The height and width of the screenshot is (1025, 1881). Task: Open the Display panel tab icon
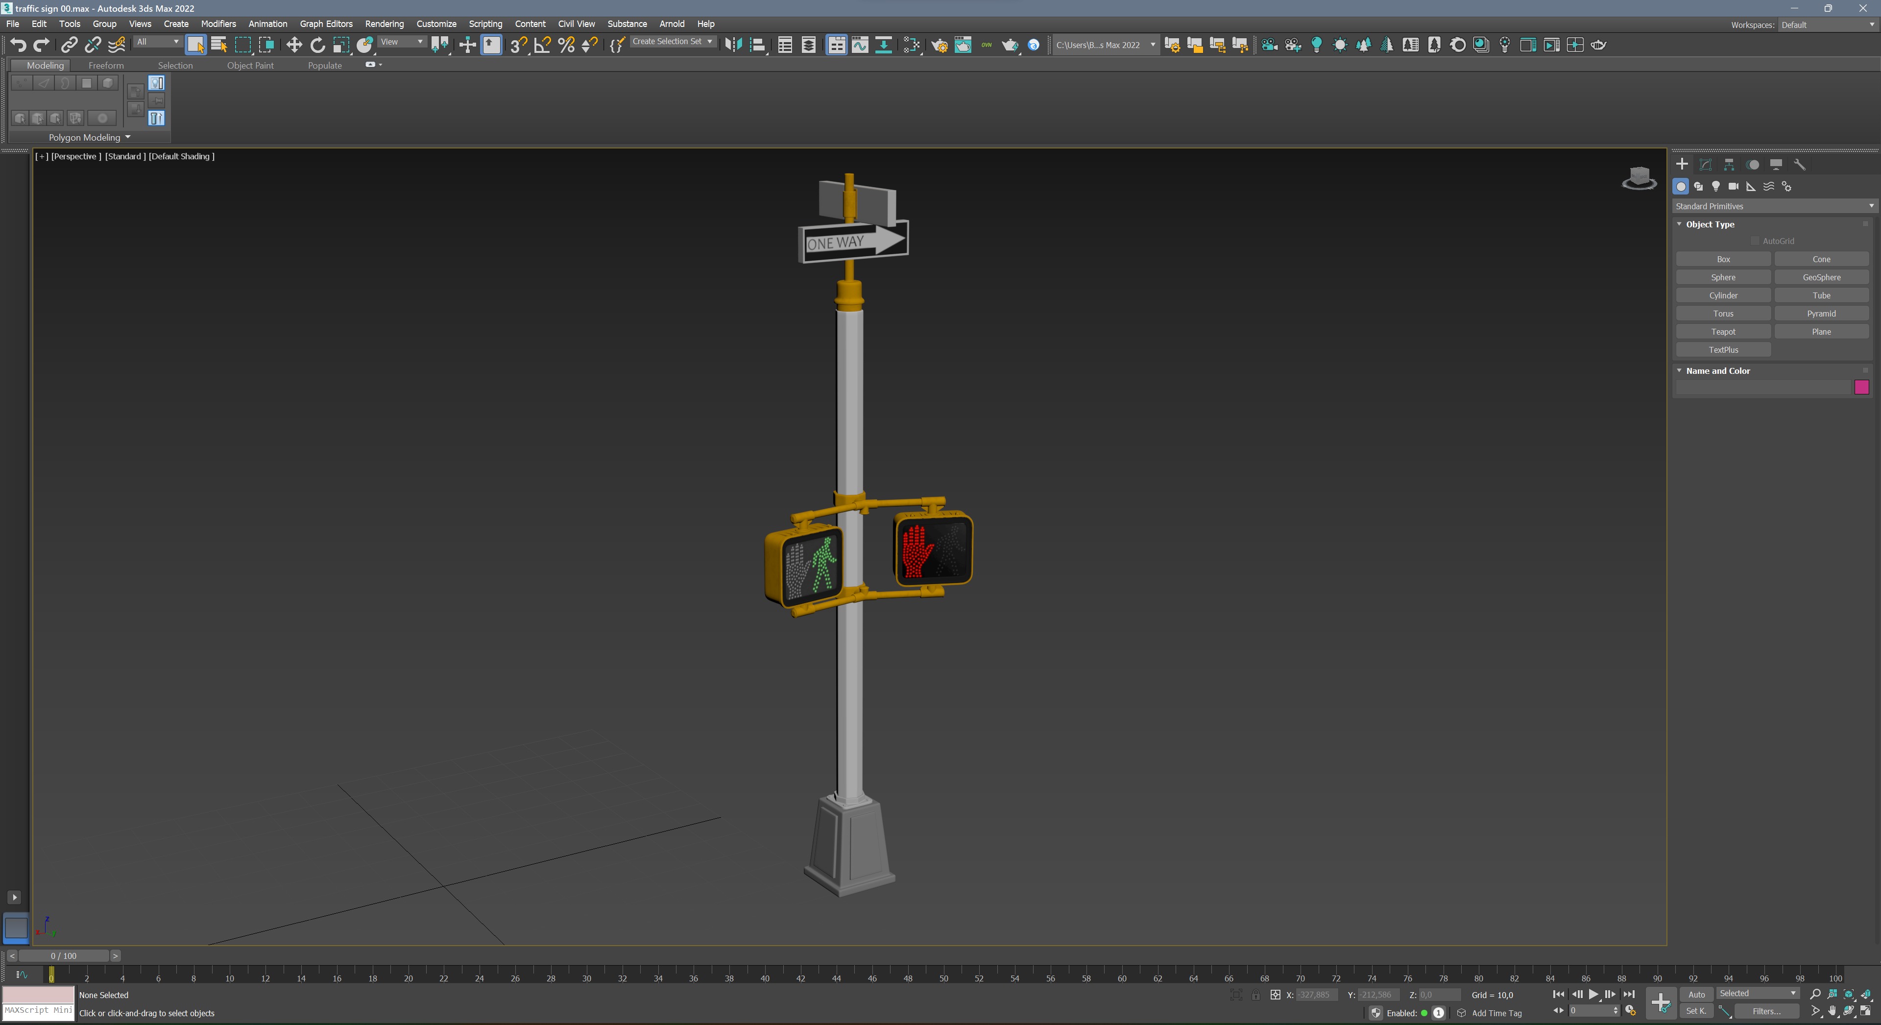(1776, 164)
